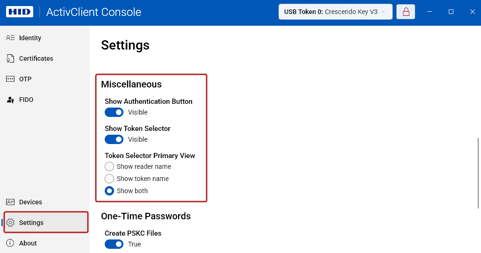Click the Identity sidebar icon
This screenshot has height=253, width=481.
point(10,38)
